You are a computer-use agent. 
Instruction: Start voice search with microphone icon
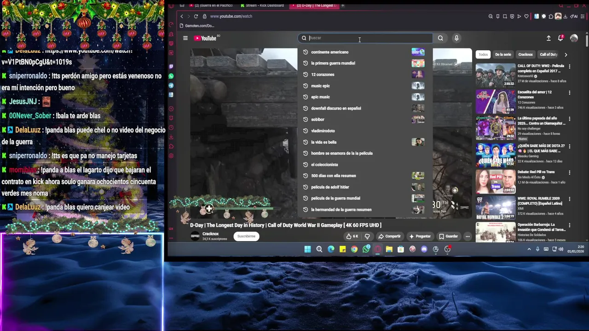tap(456, 38)
